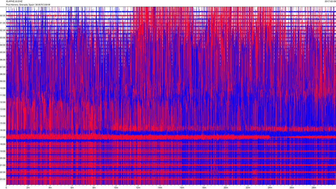
Task: Click the '22m' minute tick label
Action: pos(248,188)
